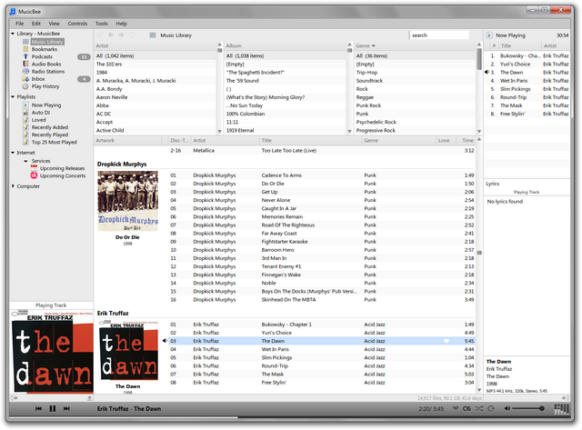Select 'The '59 Sound' in the Album list
The height and width of the screenshot is (430, 582).
pyautogui.click(x=286, y=81)
